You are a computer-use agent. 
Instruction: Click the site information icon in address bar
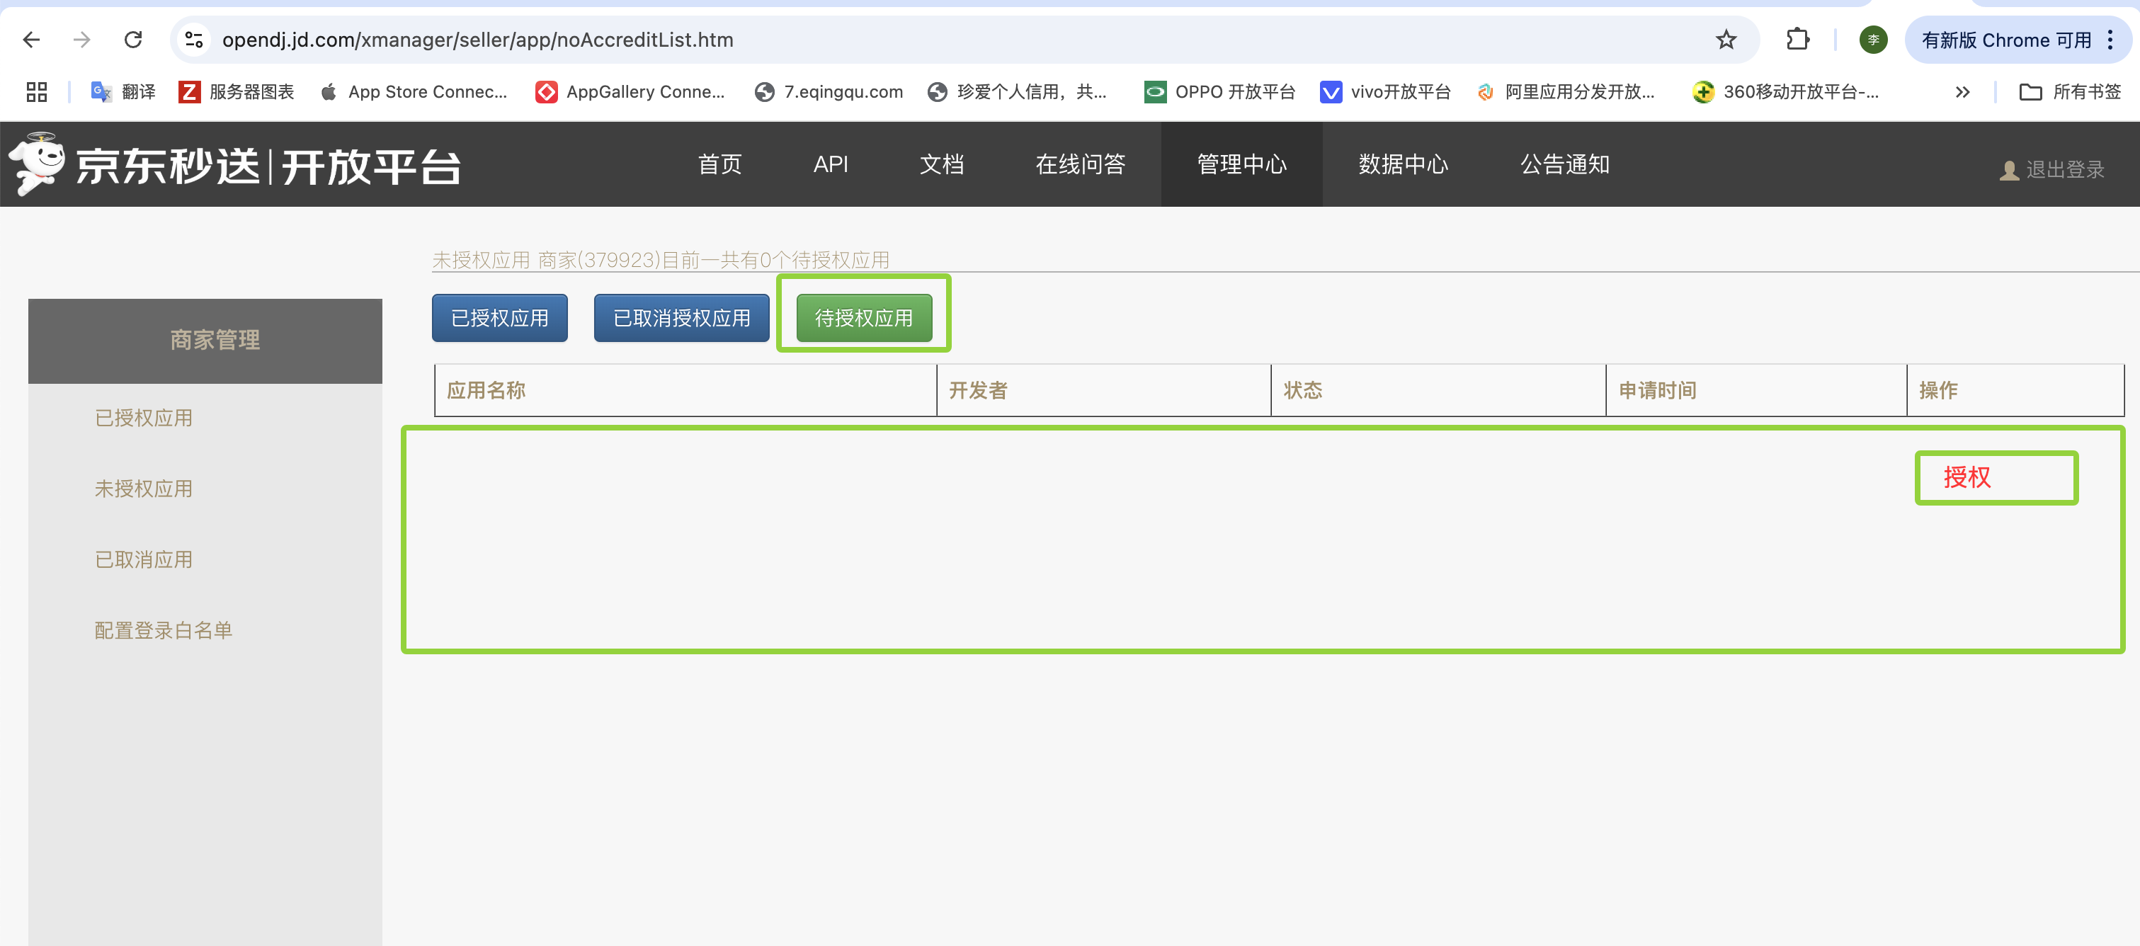click(193, 40)
